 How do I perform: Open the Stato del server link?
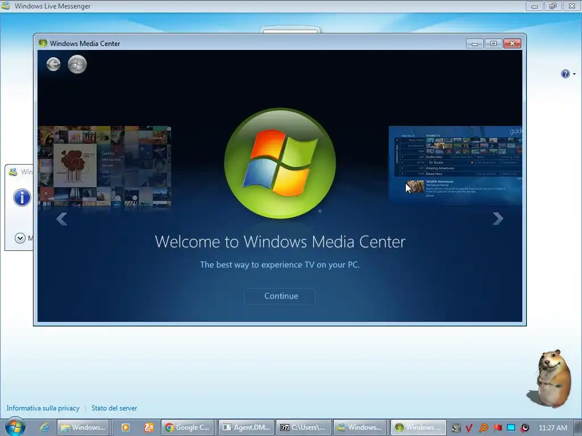pos(114,408)
